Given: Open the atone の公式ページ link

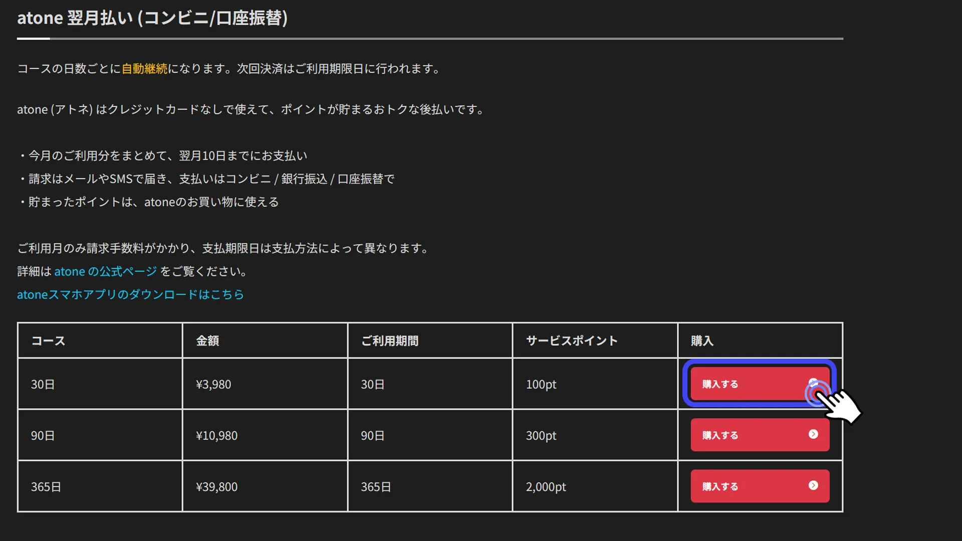Looking at the screenshot, I should point(105,272).
